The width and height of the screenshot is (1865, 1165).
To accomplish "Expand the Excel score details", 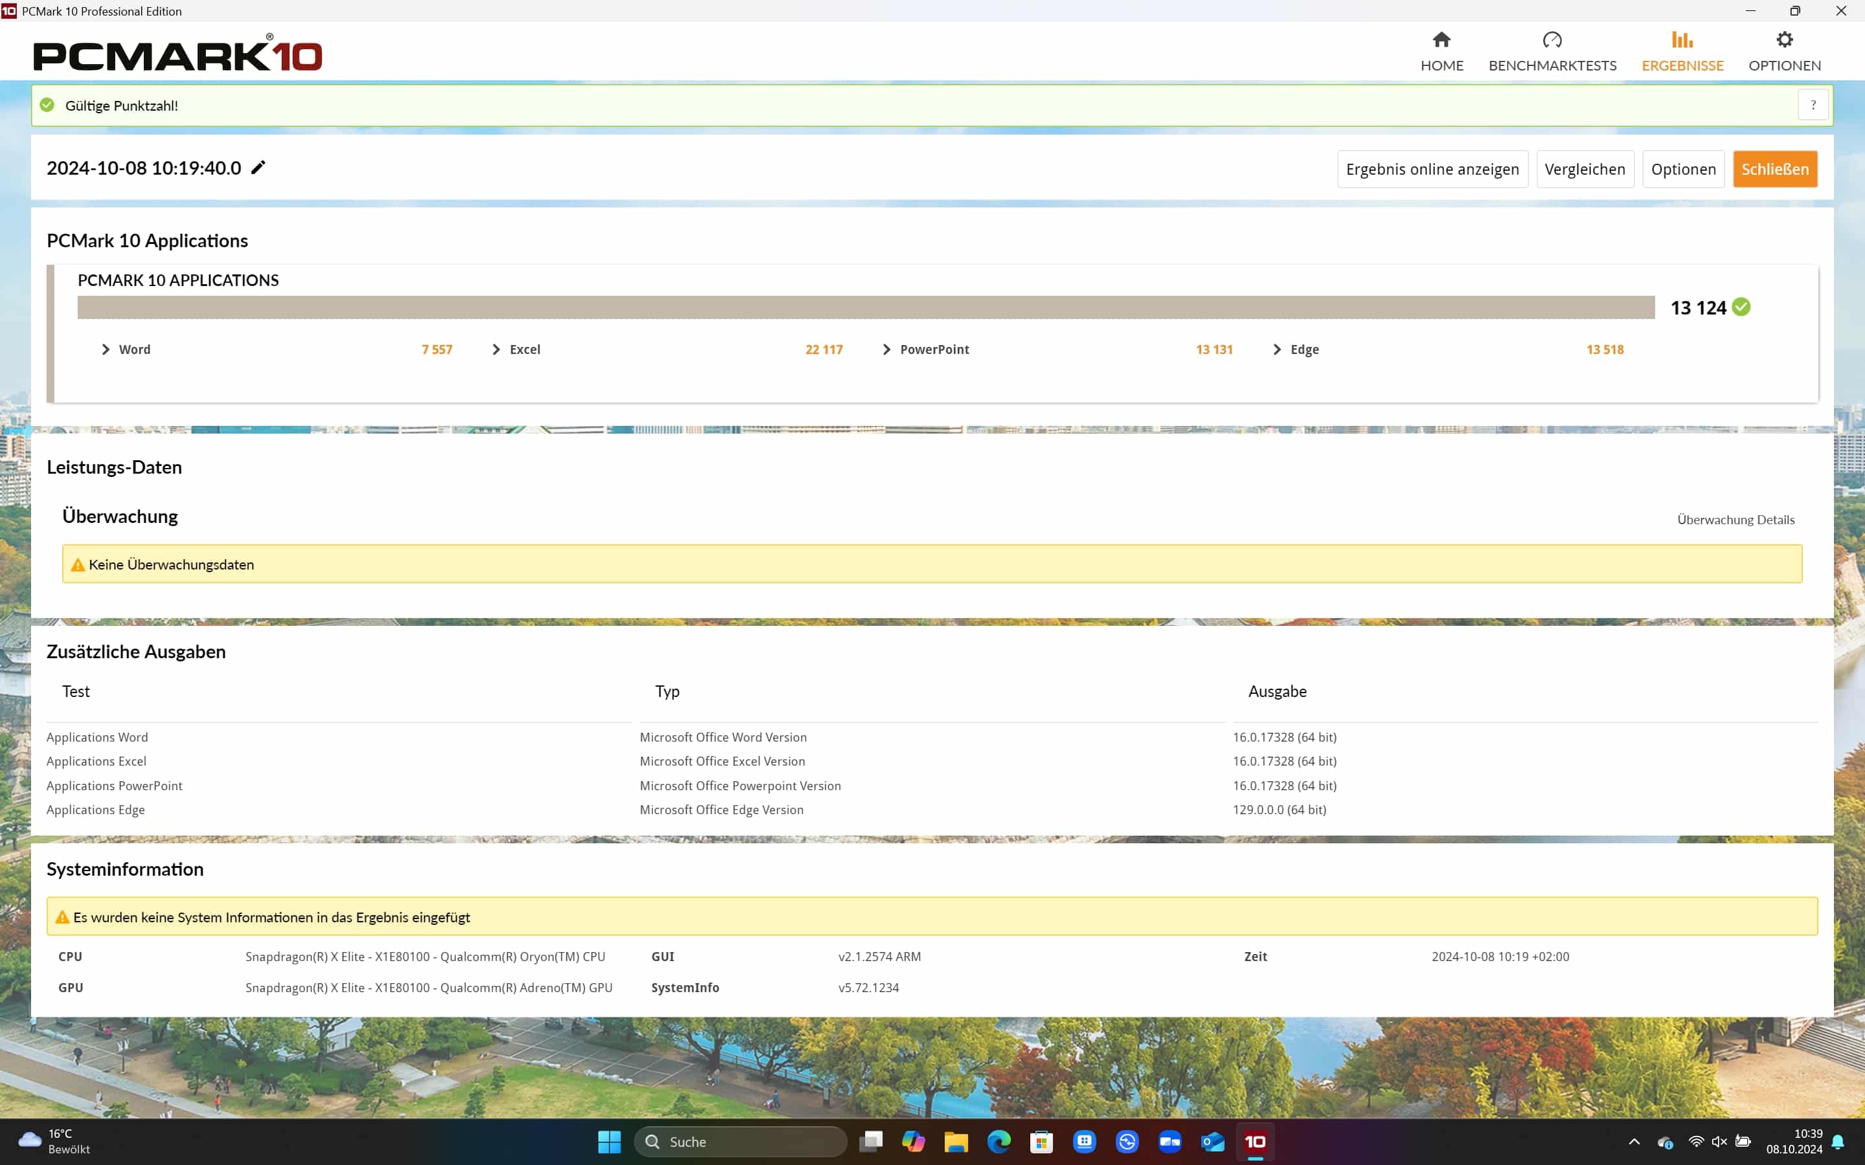I will [496, 349].
